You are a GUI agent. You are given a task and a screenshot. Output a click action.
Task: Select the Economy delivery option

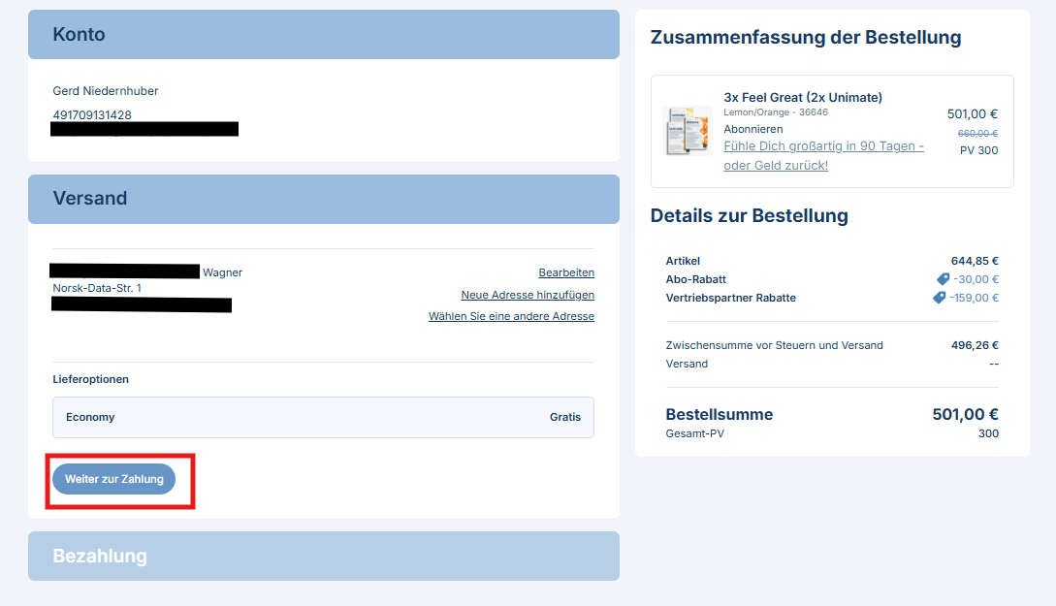pyautogui.click(x=323, y=417)
